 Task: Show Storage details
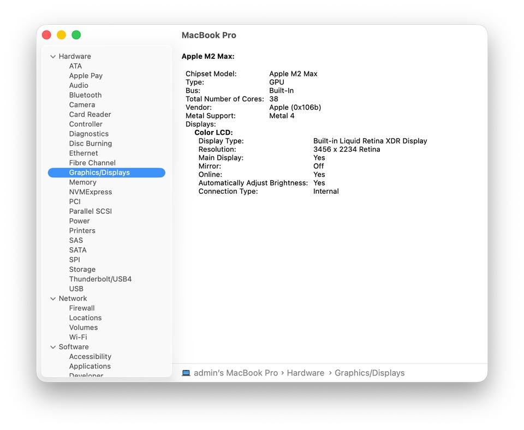pos(82,270)
